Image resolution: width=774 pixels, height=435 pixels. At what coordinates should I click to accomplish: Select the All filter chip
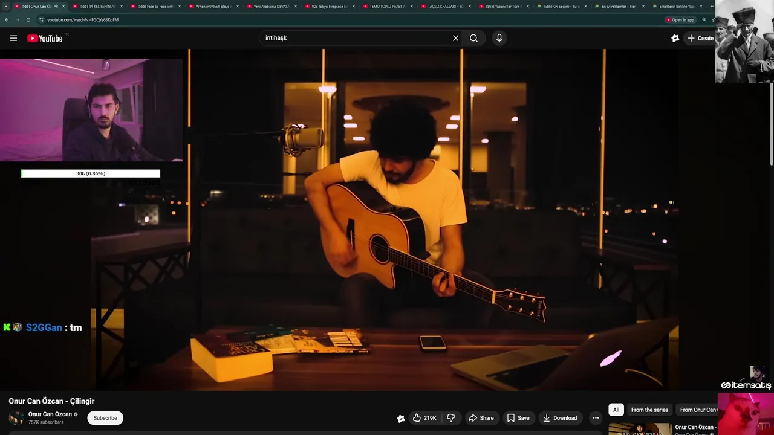click(616, 410)
